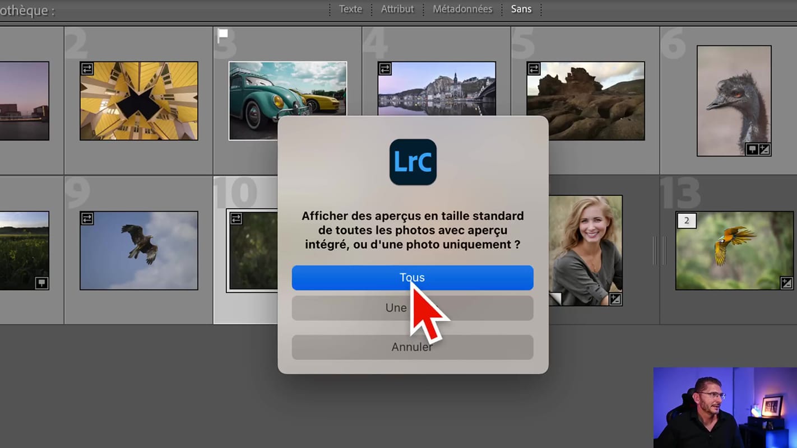Click the keyword badge on the emu photo
Viewport: 797px width, 448px height.
point(752,149)
